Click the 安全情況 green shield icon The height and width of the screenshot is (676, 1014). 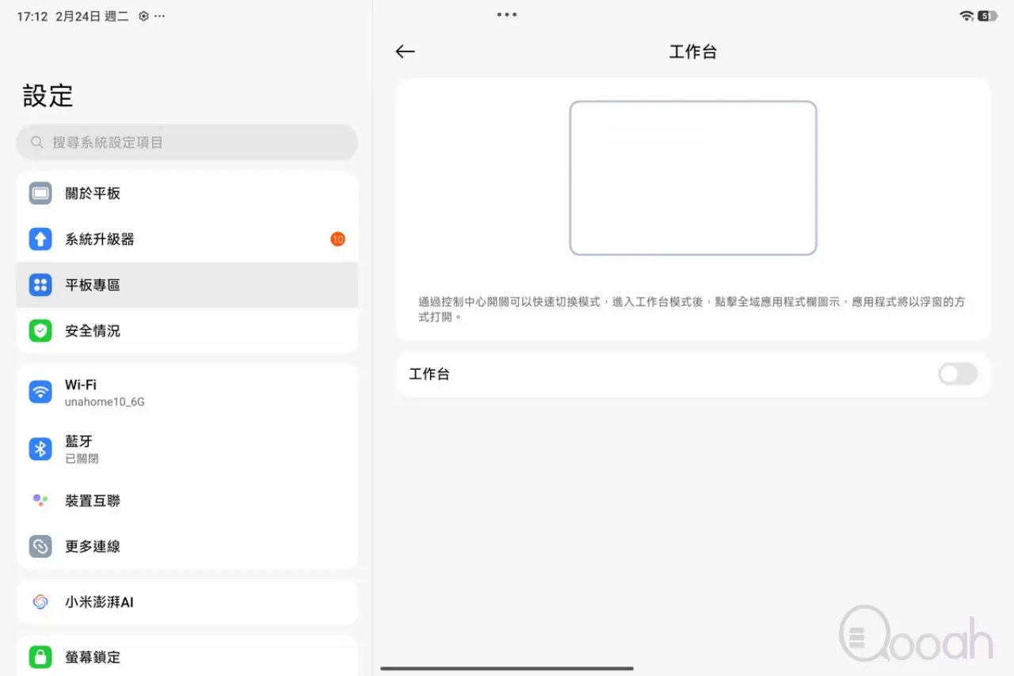point(40,331)
